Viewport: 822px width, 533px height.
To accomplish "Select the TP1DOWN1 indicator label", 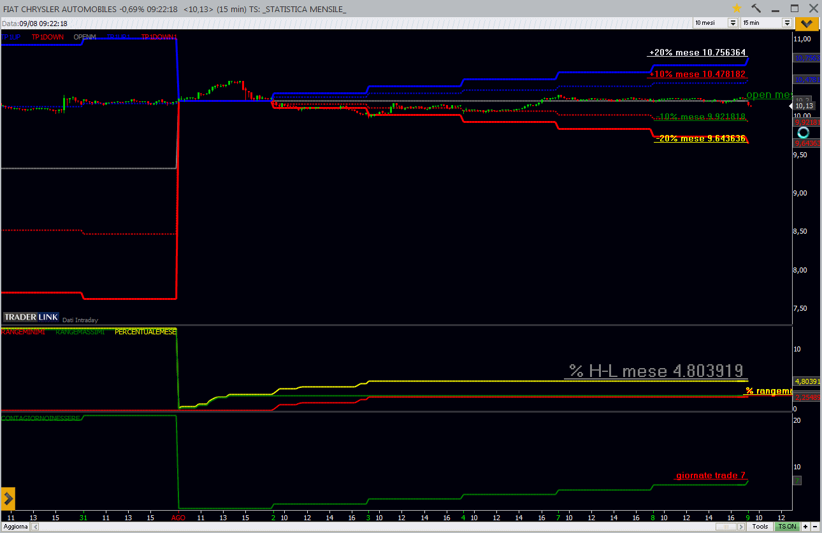I will point(159,37).
